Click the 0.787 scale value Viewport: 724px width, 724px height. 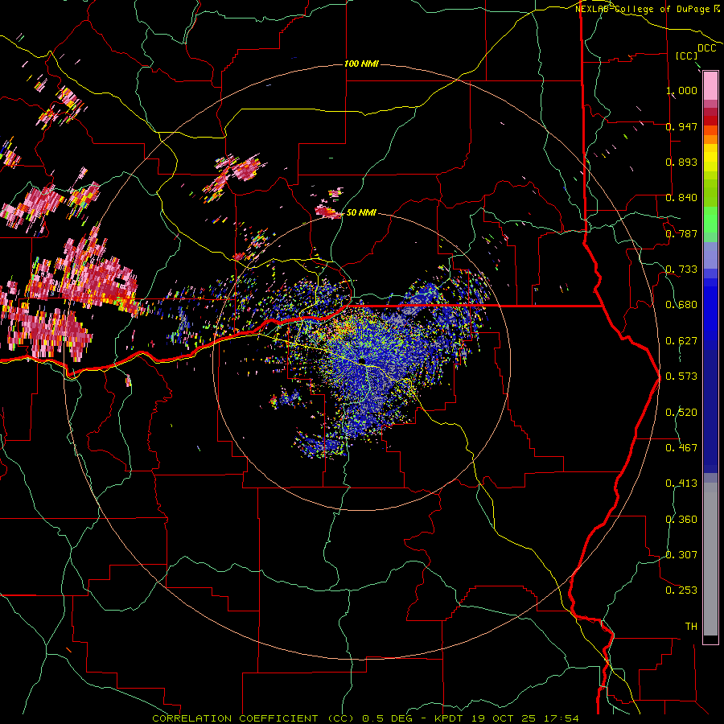(681, 233)
